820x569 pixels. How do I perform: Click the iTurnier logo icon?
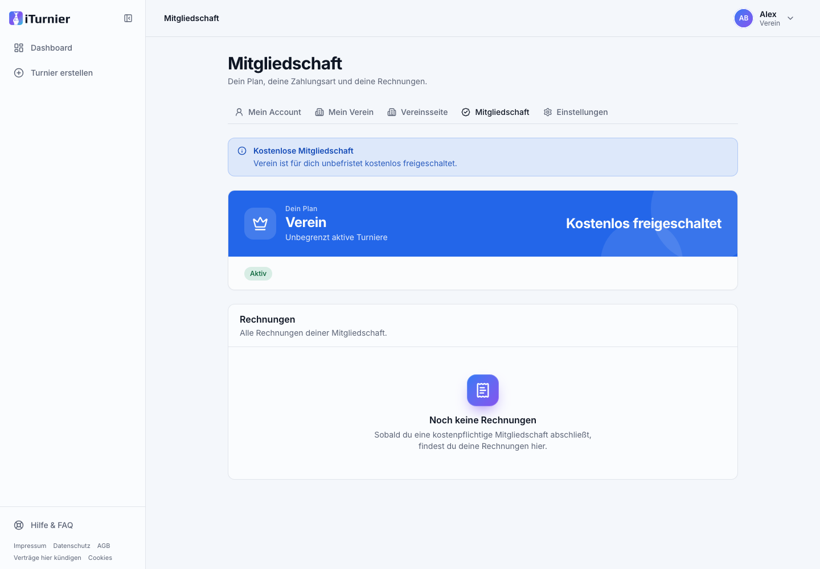pos(16,18)
